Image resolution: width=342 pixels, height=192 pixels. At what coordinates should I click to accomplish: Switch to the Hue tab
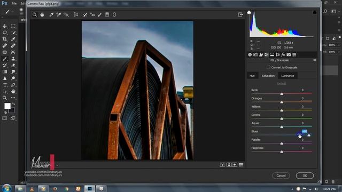click(252, 76)
